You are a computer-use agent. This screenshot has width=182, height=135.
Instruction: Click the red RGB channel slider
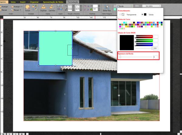(144, 37)
